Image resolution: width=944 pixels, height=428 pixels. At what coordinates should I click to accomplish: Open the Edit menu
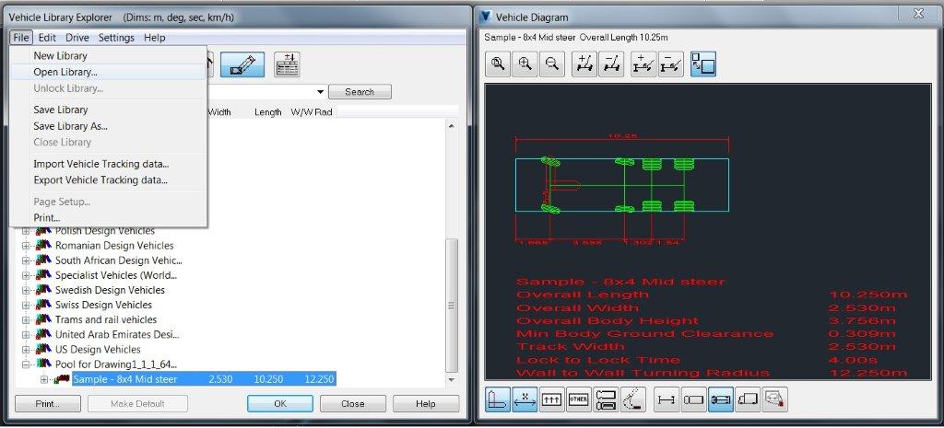(47, 37)
